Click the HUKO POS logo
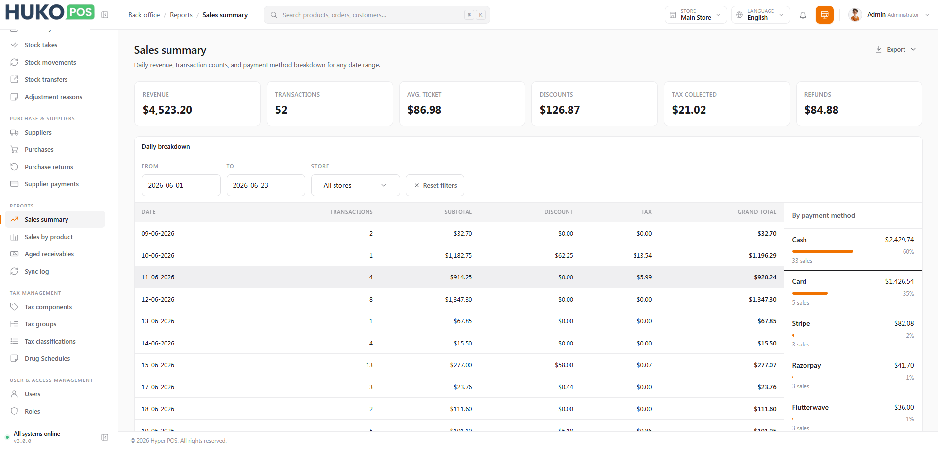The width and height of the screenshot is (938, 449). click(x=50, y=12)
